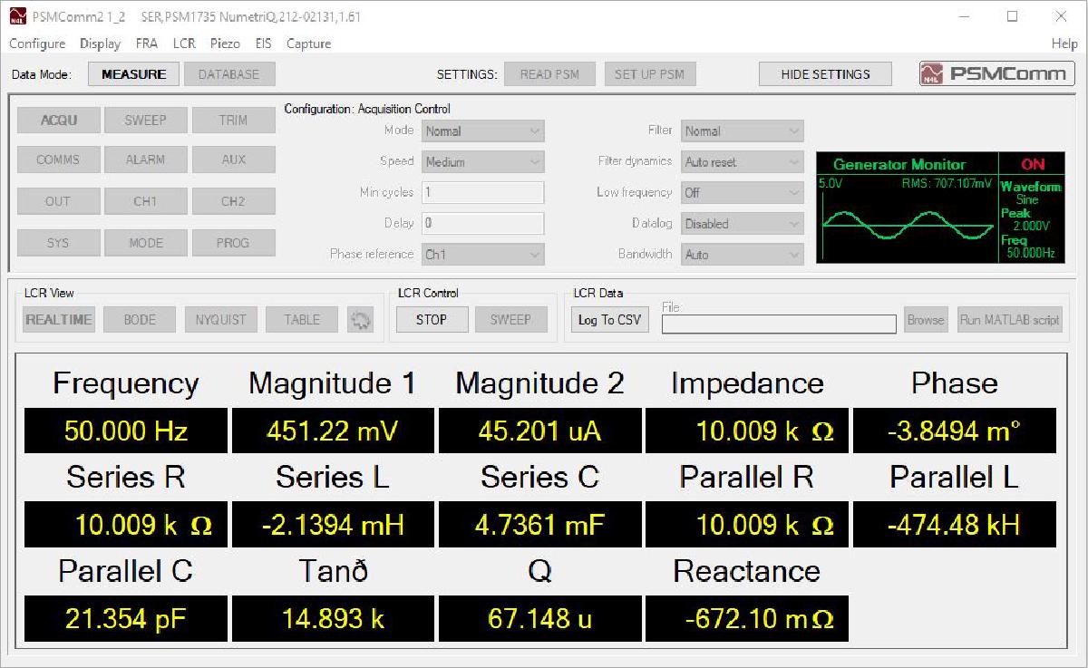Open the ALARM settings panel
The height and width of the screenshot is (668, 1088).
[x=145, y=160]
